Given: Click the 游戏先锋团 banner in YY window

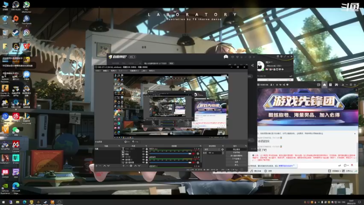Looking at the screenshot, I should [308, 107].
